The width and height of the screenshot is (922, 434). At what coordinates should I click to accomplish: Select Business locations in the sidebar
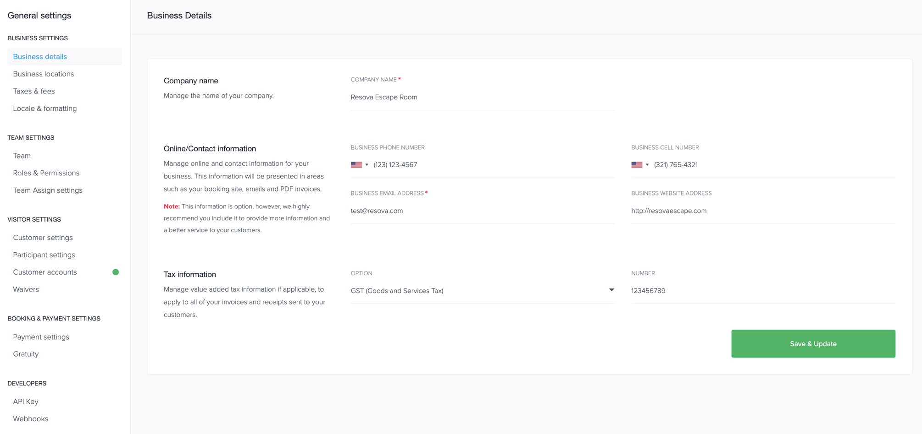[x=43, y=74]
